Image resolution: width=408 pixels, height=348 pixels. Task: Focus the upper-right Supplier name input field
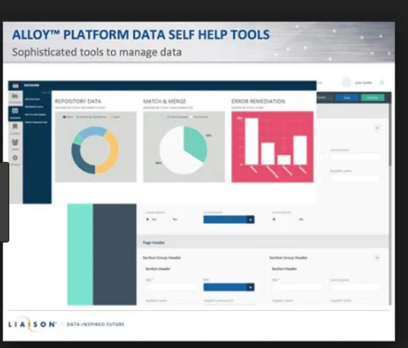click(355, 178)
